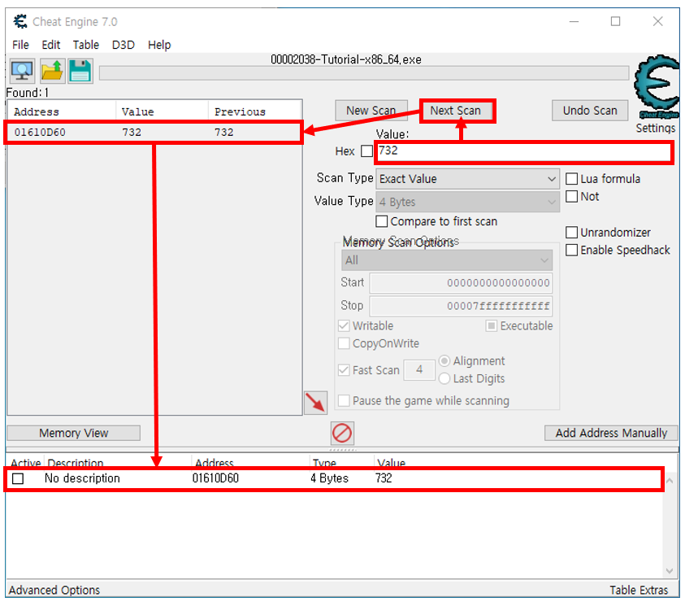Toggle the Fast Scan checkbox
Screen dimensions: 685x602
click(344, 370)
